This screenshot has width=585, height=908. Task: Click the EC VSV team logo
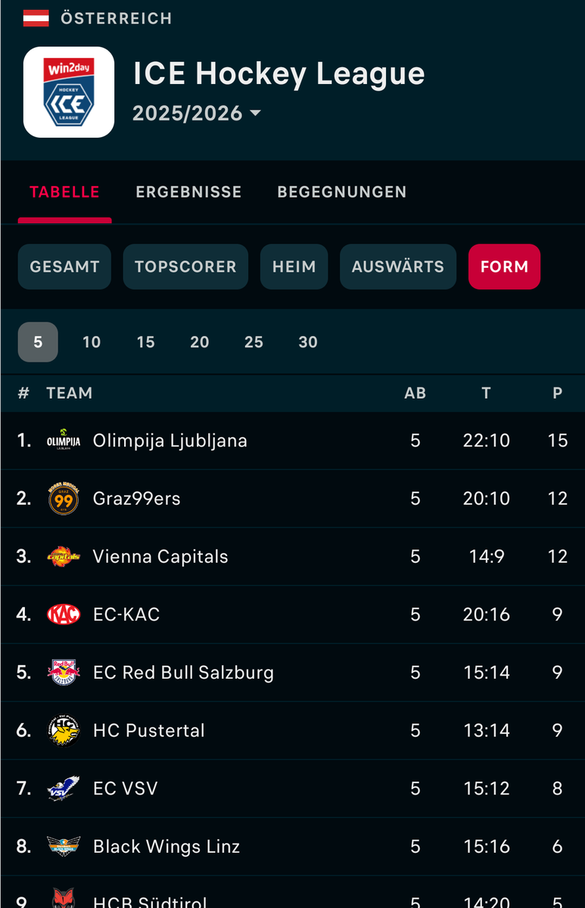coord(64,788)
